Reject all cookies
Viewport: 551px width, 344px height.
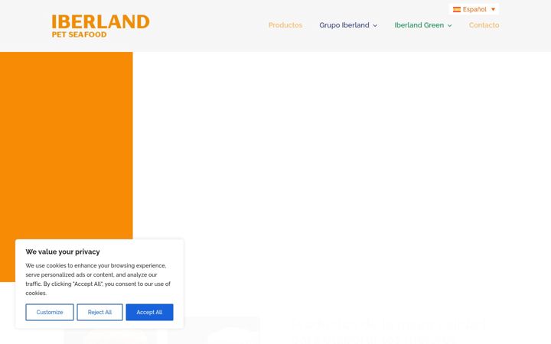tap(99, 312)
